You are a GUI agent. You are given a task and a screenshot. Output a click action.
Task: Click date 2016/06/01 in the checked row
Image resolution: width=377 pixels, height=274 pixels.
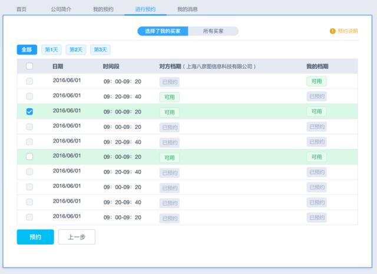(x=67, y=111)
